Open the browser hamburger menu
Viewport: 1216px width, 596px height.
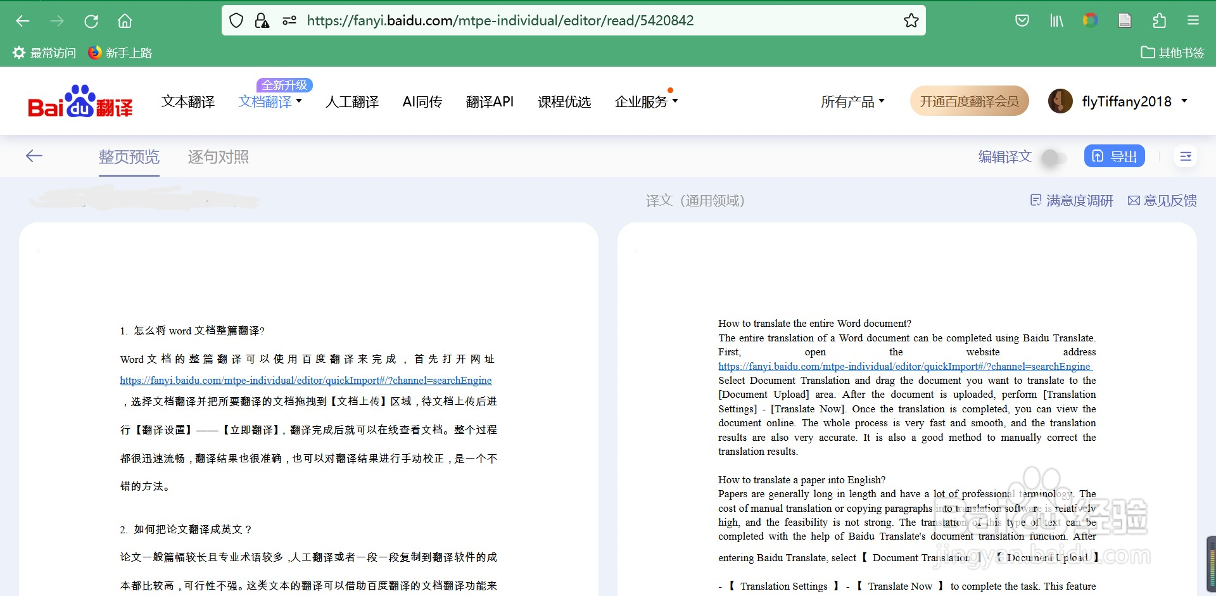click(x=1193, y=21)
